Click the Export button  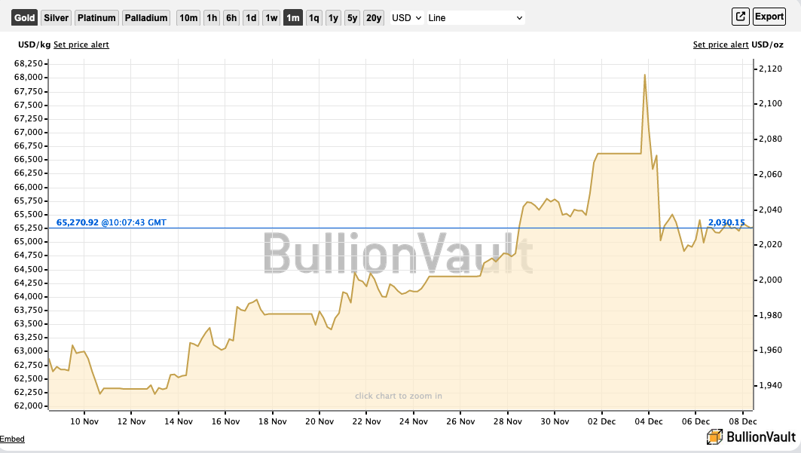[769, 17]
